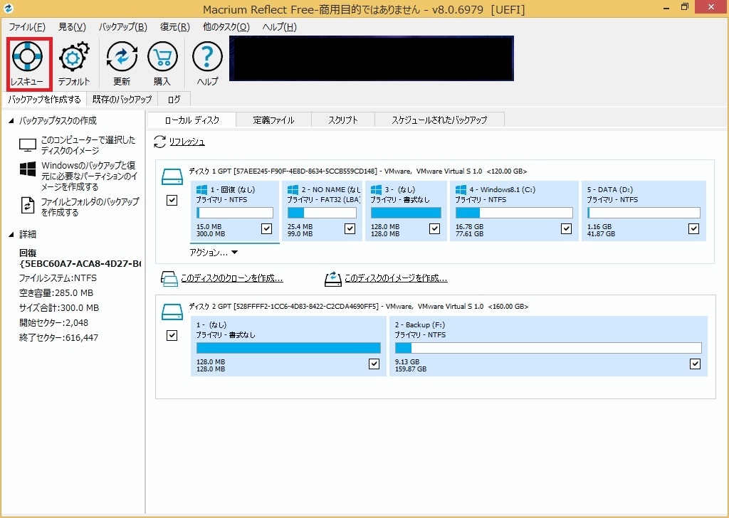Click the clone disk icon
Image resolution: width=729 pixels, height=518 pixels.
(169, 279)
